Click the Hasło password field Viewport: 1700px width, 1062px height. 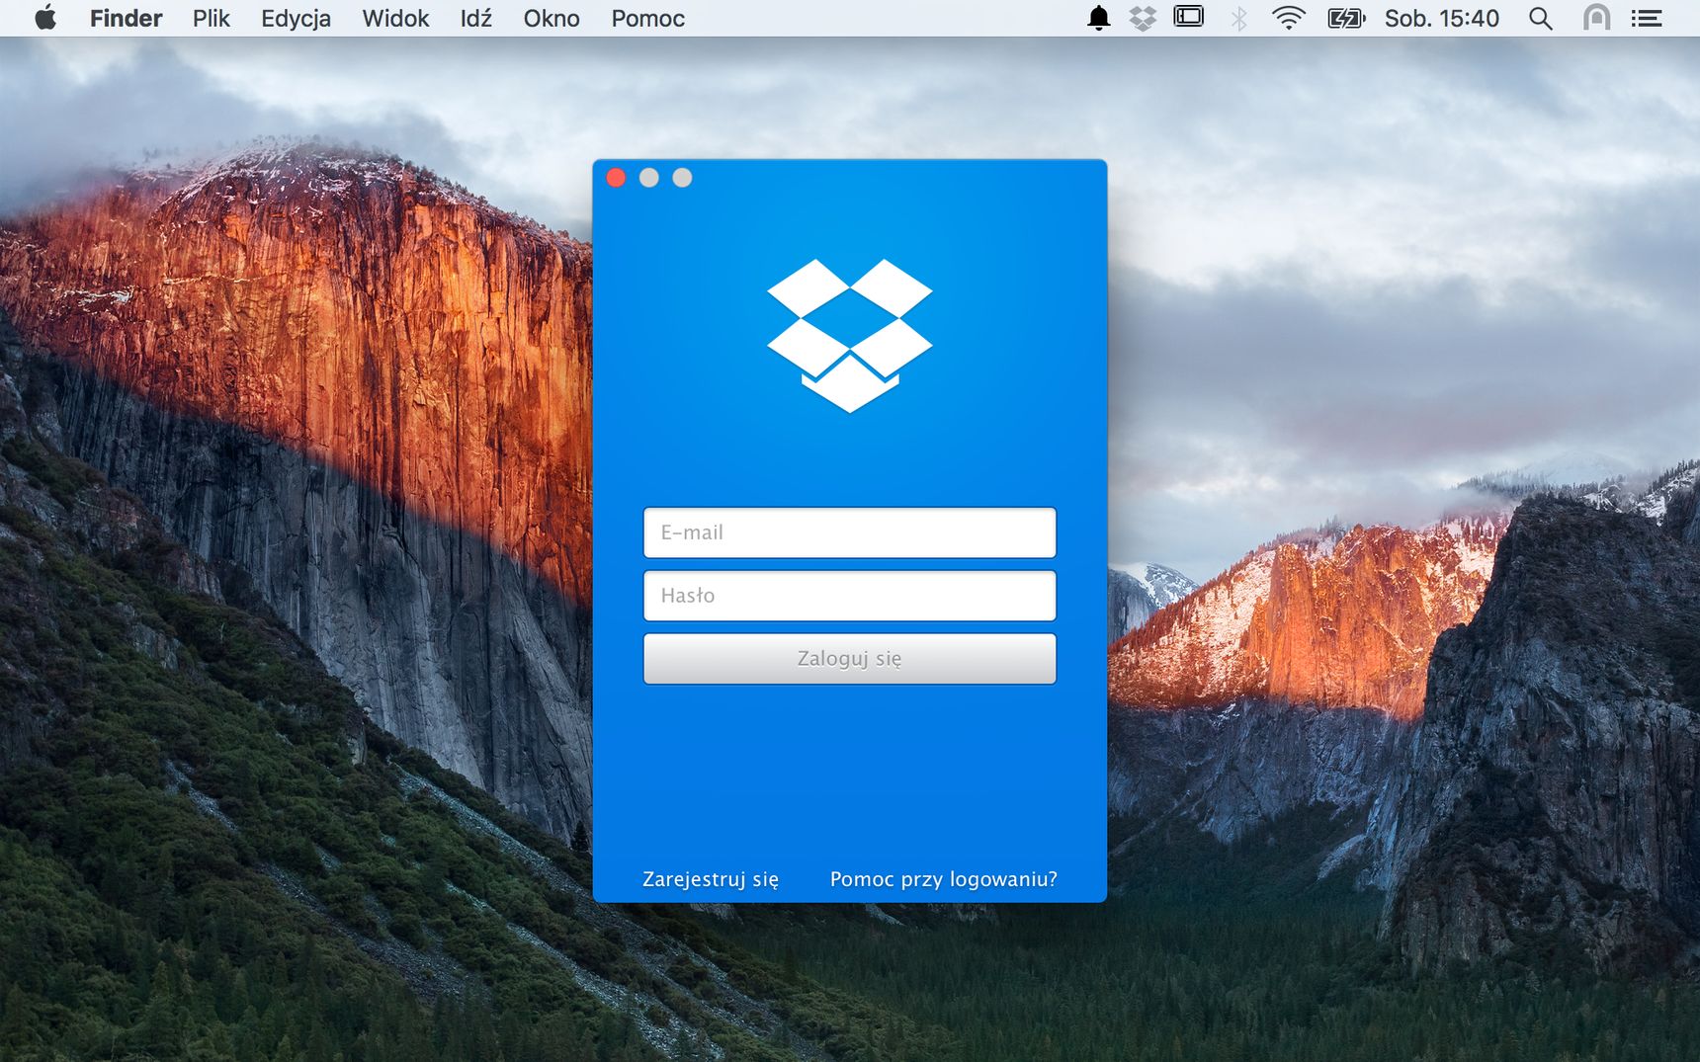(850, 596)
